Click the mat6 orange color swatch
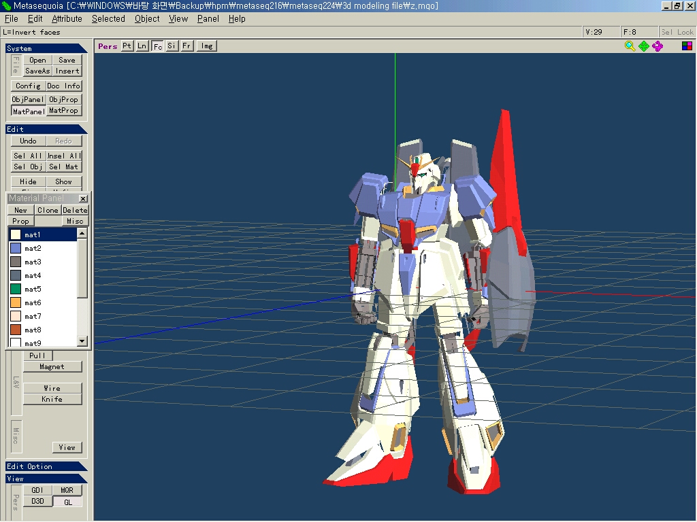 (16, 302)
